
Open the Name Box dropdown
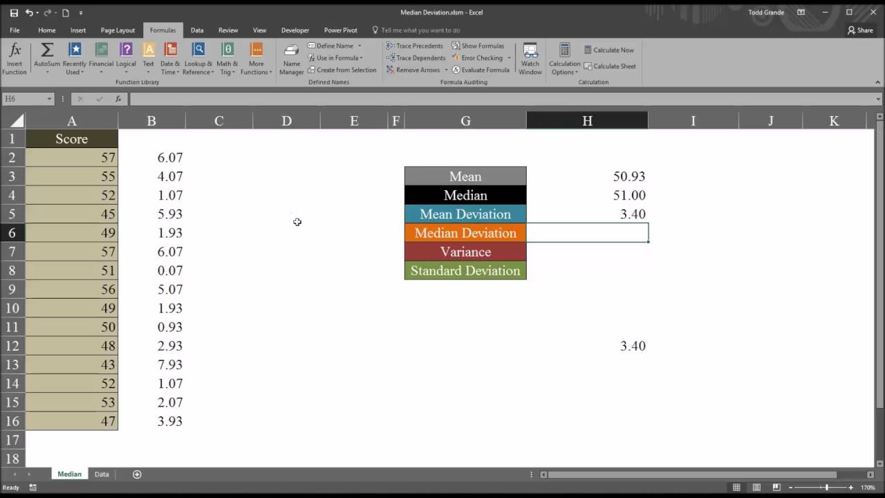pos(49,99)
